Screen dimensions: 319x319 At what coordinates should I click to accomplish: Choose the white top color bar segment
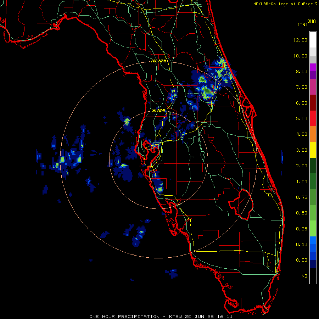(313, 40)
